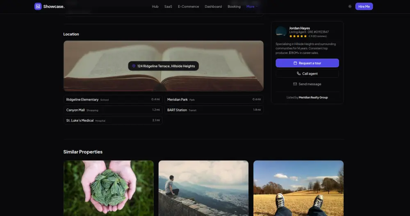Click the 124 Ridgeline Terrace address pill
Image resolution: width=410 pixels, height=216 pixels.
pyautogui.click(x=164, y=66)
